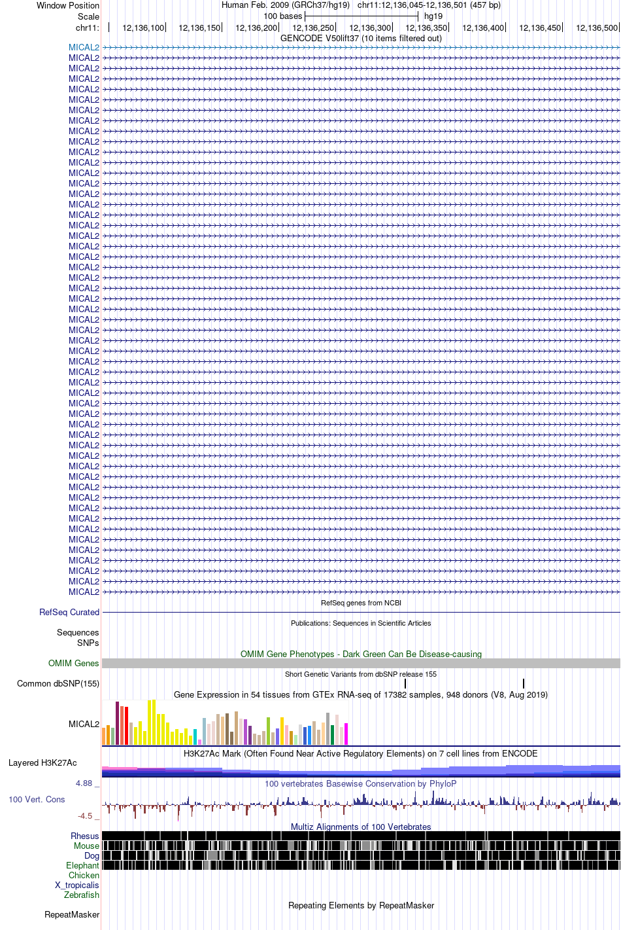The height and width of the screenshot is (930, 621).
Task: Open the GTEx Gene Expression track title
Action: click(361, 694)
